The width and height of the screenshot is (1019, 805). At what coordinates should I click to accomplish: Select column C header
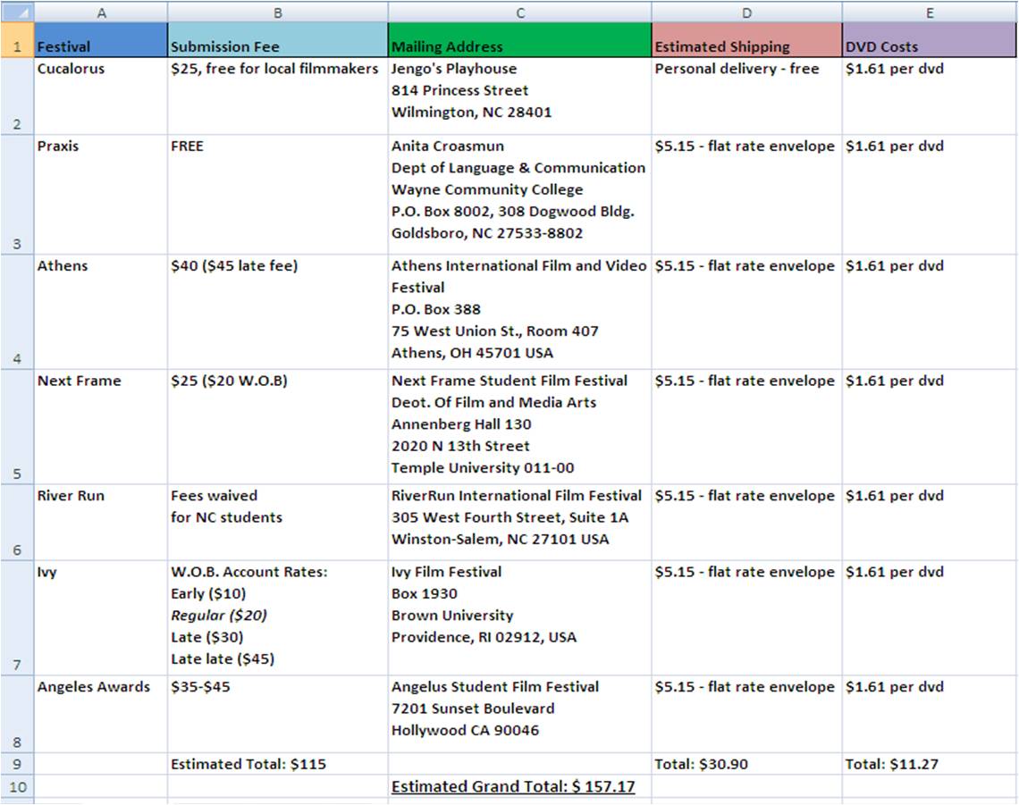520,13
